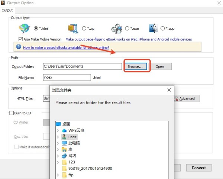Image resolution: width=223 pixels, height=179 pixels.
Task: Click the File Name input field
Action: tap(67, 77)
